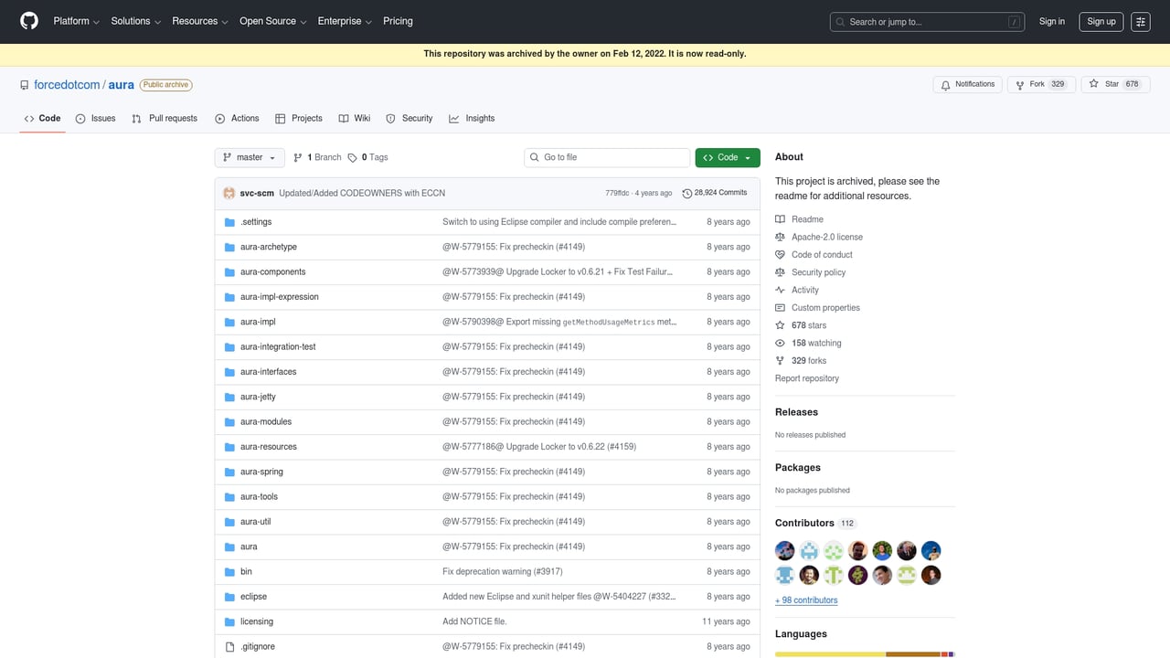Screen dimensions: 1170x658
Task: Click the Languages color bar
Action: click(865, 653)
